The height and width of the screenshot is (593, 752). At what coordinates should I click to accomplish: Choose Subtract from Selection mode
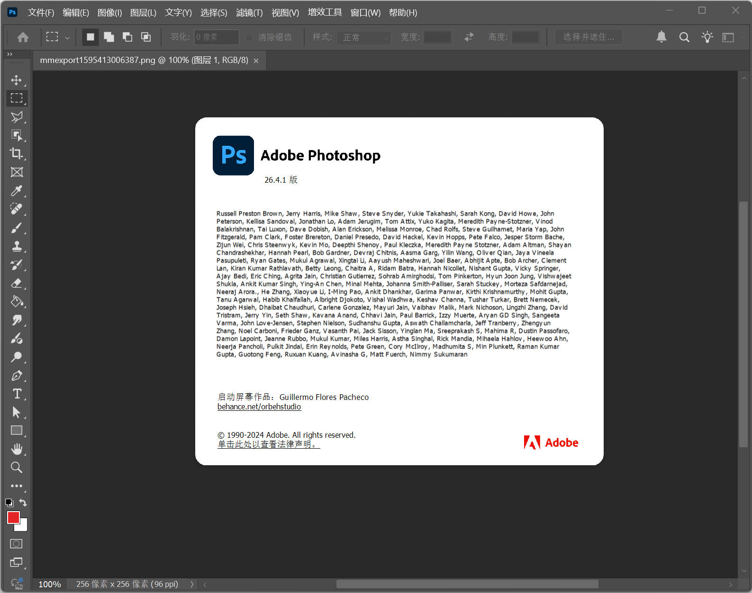pos(127,37)
